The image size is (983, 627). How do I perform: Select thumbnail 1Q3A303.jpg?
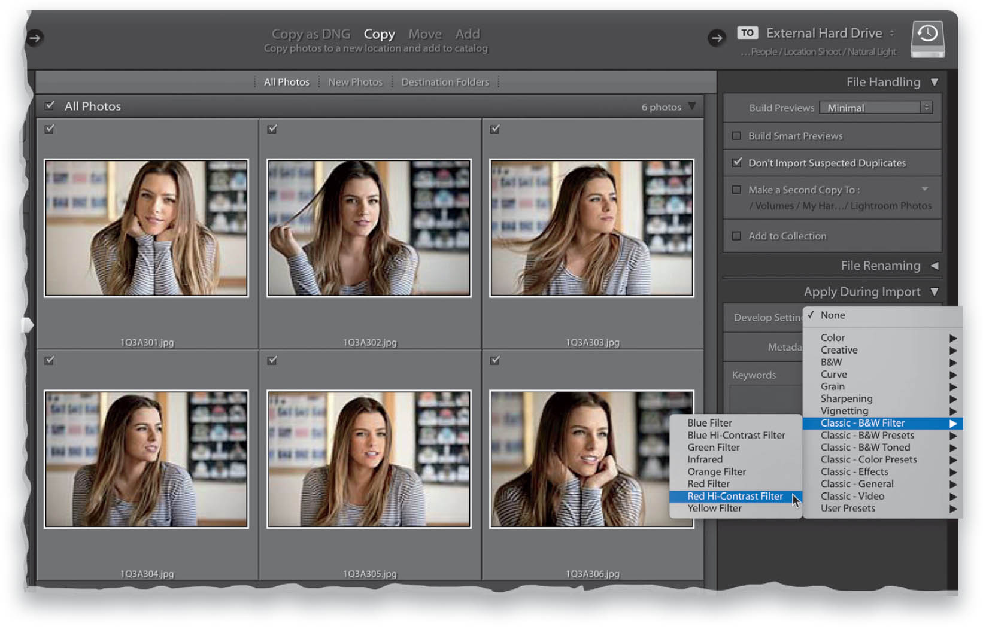(591, 228)
